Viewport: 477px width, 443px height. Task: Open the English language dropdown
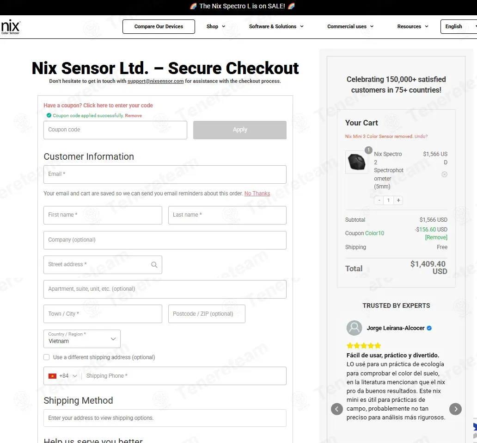(x=459, y=26)
